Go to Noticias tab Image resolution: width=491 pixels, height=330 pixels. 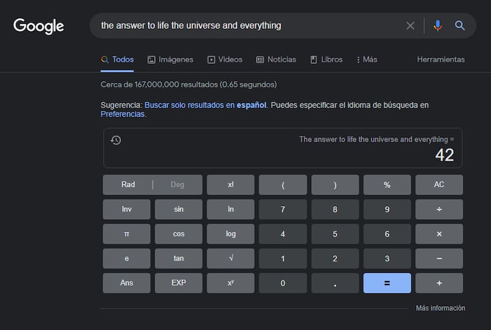coord(276,59)
